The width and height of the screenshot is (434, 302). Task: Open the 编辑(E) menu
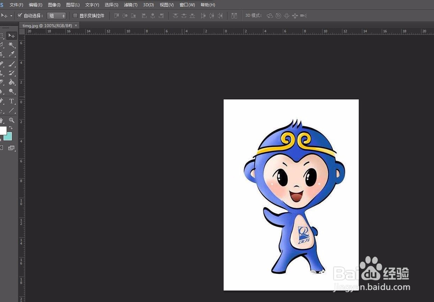coord(36,5)
